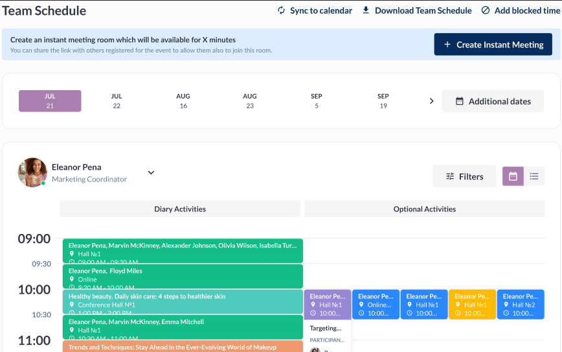Click the plus icon on Create Instant Meeting
The image size is (562, 352).
coord(447,45)
